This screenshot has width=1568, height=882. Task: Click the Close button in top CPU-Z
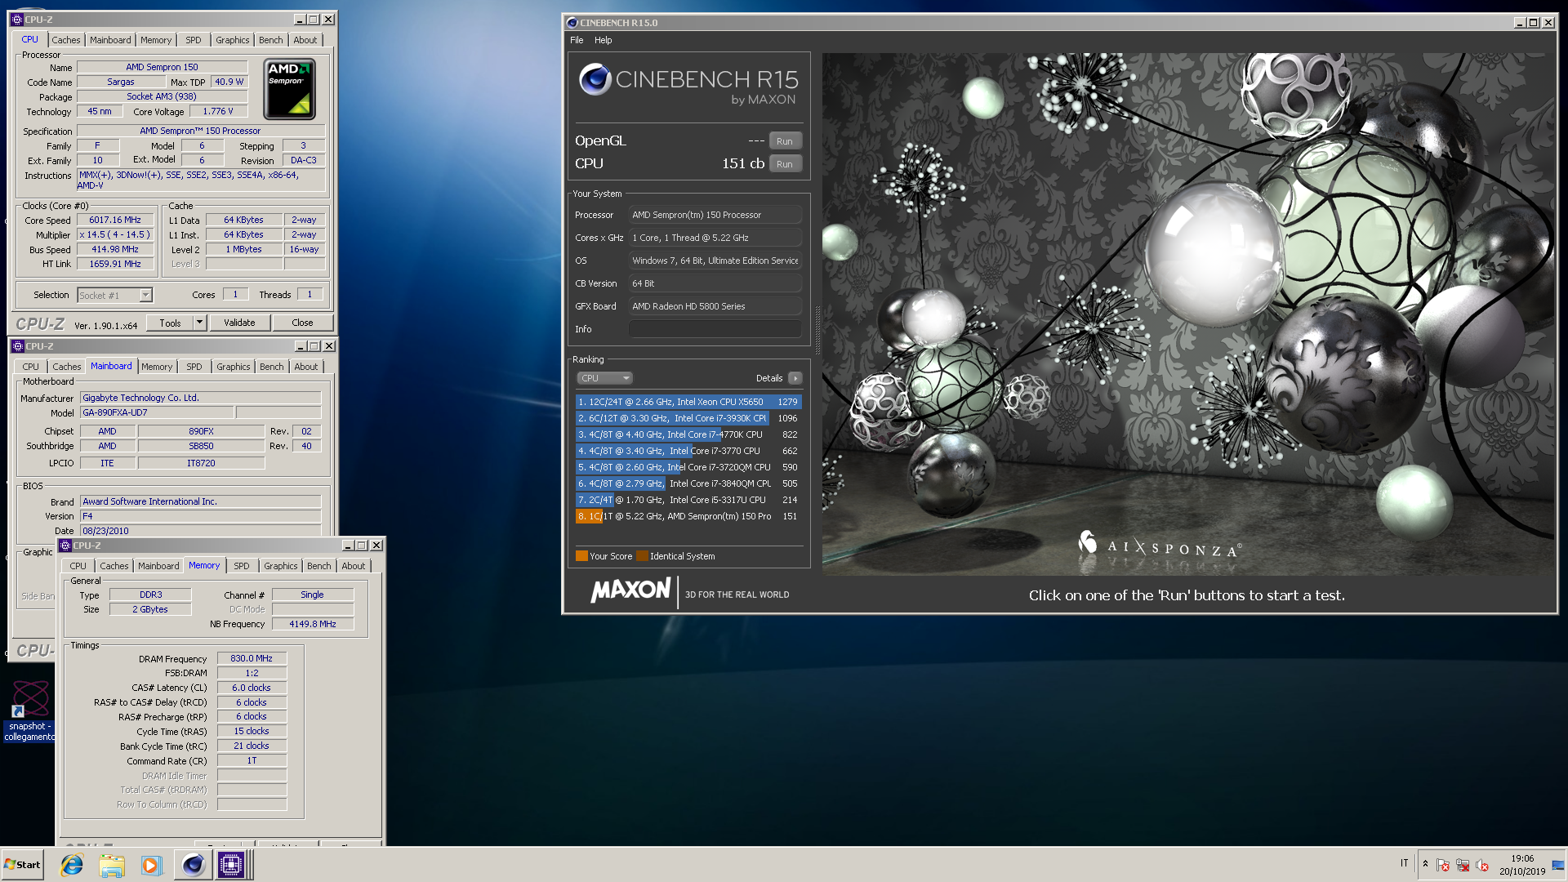click(x=302, y=323)
